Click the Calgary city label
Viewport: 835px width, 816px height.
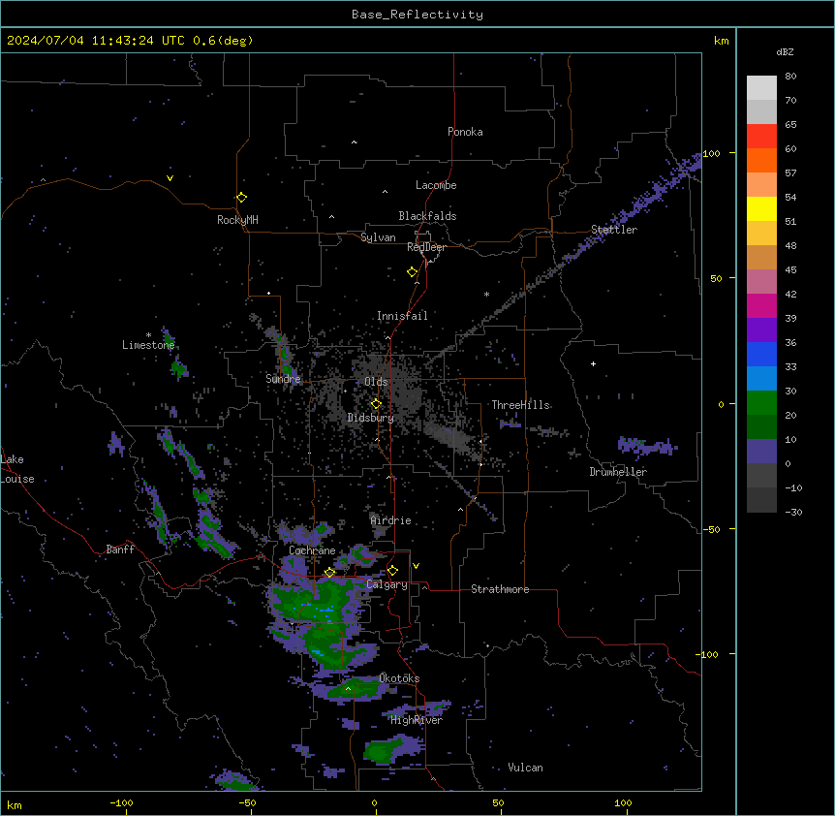(387, 584)
